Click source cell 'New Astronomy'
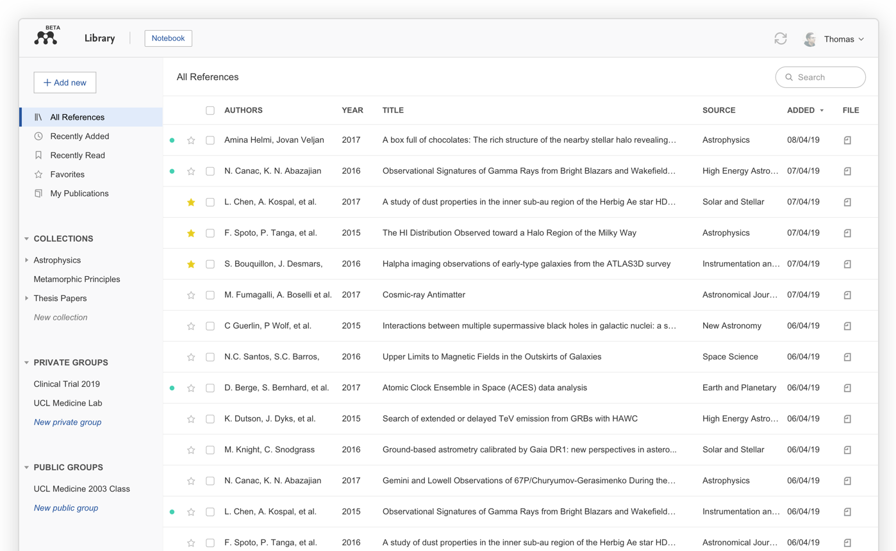The width and height of the screenshot is (896, 551). (x=732, y=326)
